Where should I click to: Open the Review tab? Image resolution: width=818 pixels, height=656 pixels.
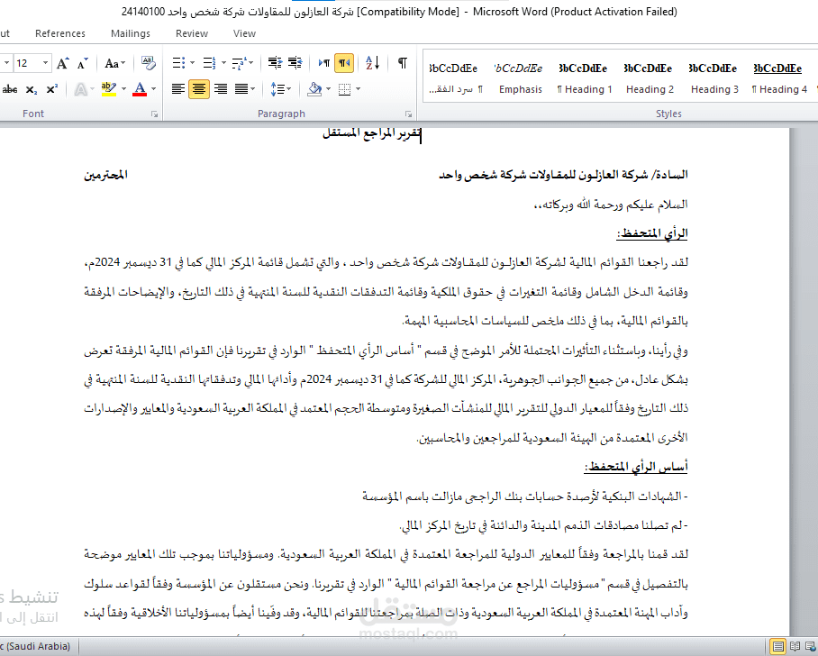coord(192,33)
